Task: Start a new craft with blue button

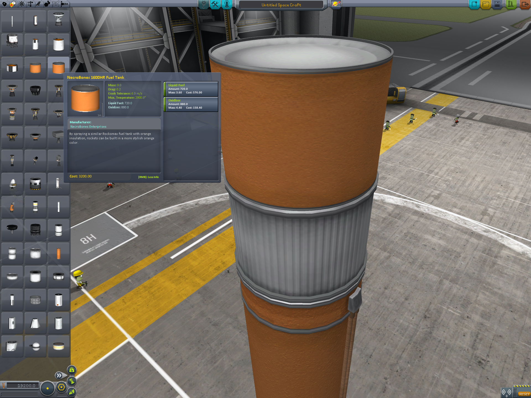Action: (474, 4)
